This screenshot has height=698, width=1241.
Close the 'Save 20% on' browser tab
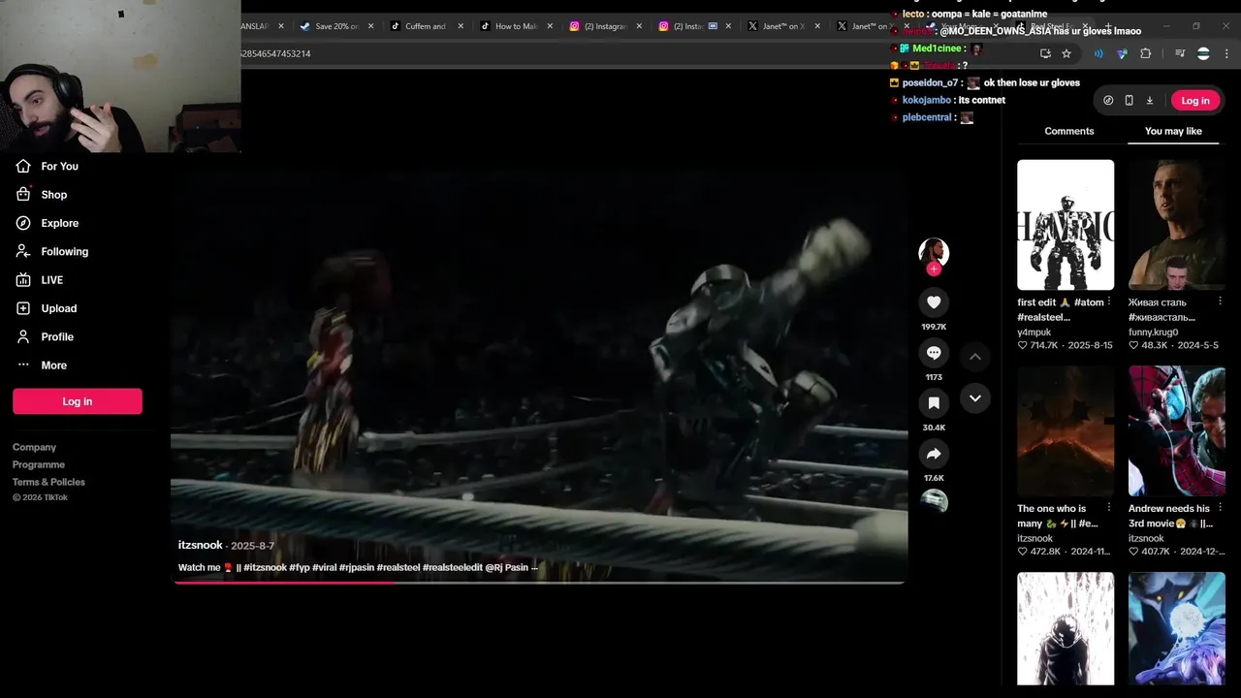coord(370,26)
